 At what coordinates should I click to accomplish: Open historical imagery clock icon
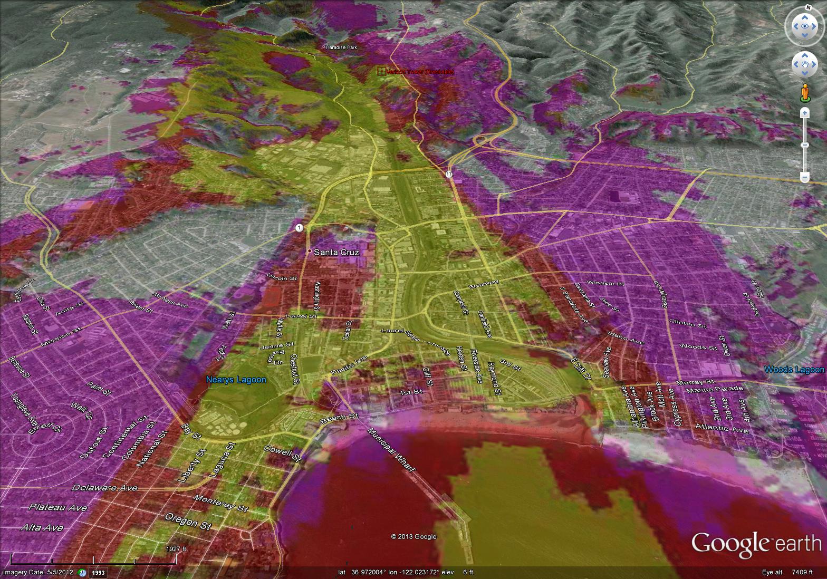click(82, 572)
